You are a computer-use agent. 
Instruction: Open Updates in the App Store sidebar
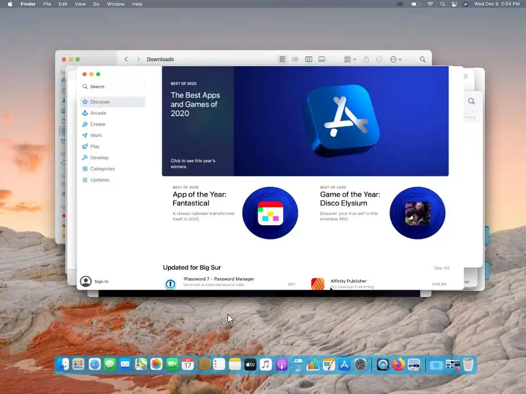pos(112,180)
